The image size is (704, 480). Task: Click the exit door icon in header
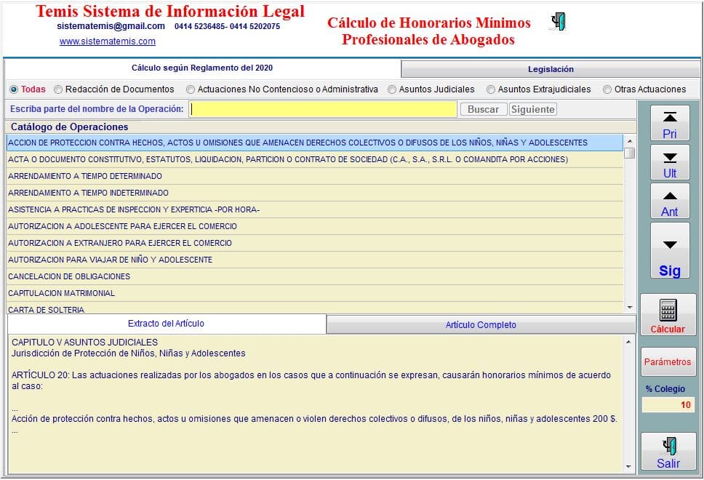[558, 22]
